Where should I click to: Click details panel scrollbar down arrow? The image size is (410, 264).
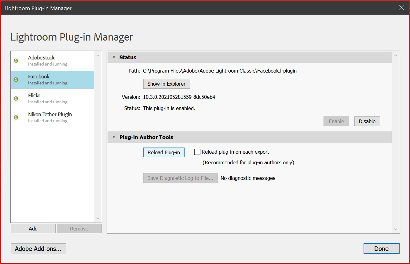click(396, 229)
